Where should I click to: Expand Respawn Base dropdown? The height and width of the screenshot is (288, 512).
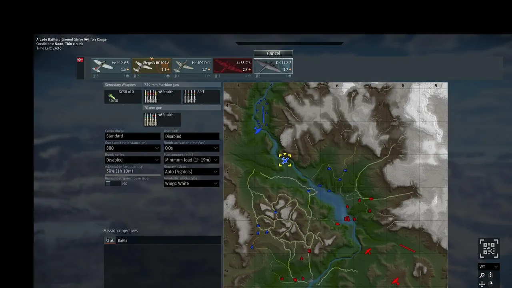(x=191, y=172)
